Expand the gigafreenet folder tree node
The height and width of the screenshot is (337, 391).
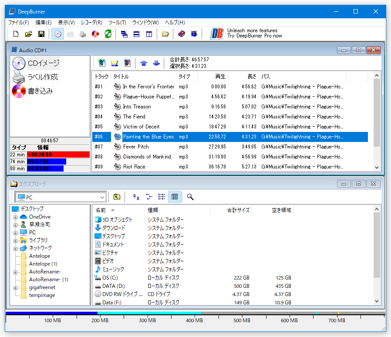coord(16,288)
